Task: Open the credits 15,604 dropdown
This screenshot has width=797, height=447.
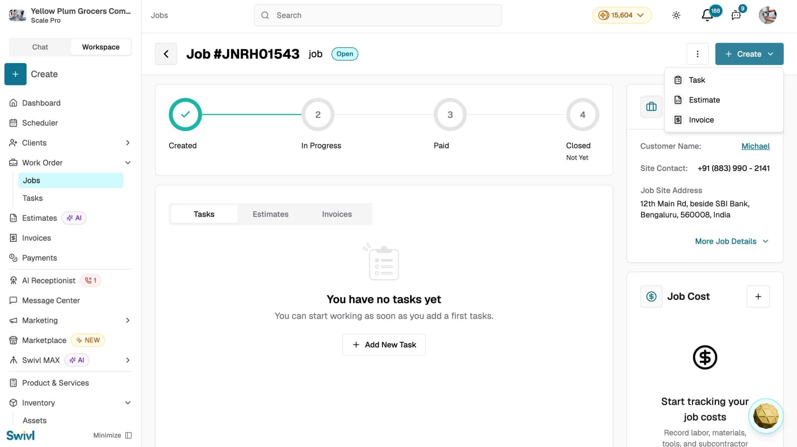Action: [622, 15]
